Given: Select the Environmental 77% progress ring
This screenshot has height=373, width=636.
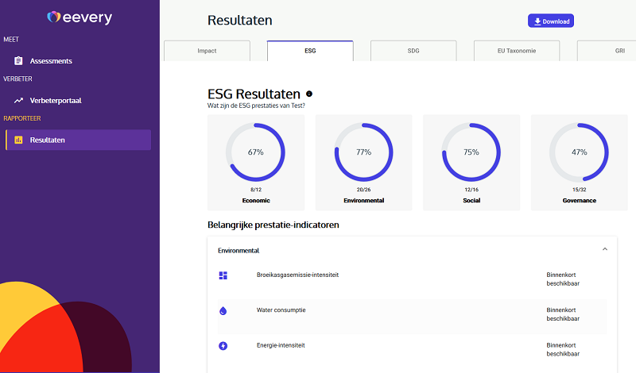Looking at the screenshot, I should pyautogui.click(x=363, y=152).
